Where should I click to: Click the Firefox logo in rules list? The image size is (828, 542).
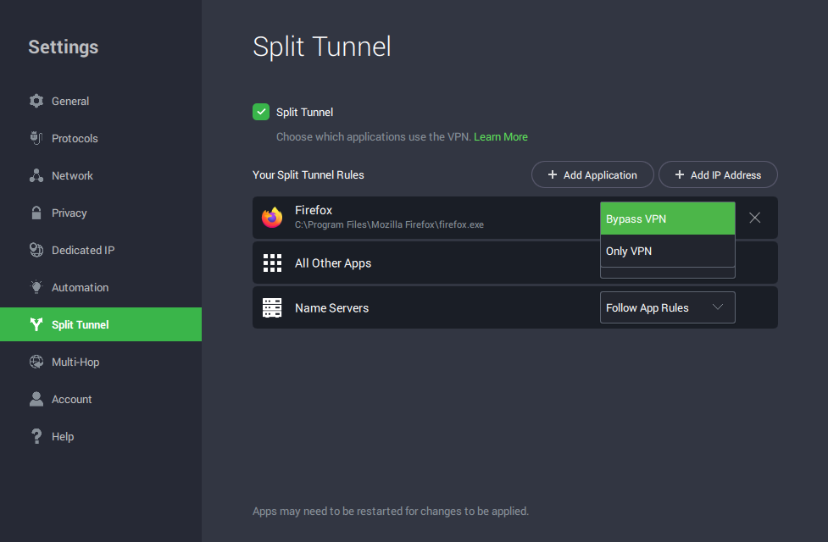point(272,218)
